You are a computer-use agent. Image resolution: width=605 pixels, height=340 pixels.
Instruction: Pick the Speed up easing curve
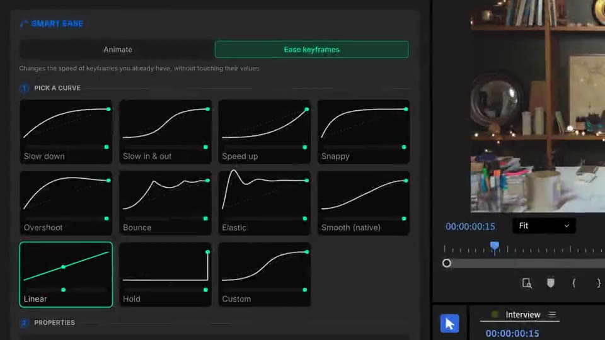pos(264,132)
